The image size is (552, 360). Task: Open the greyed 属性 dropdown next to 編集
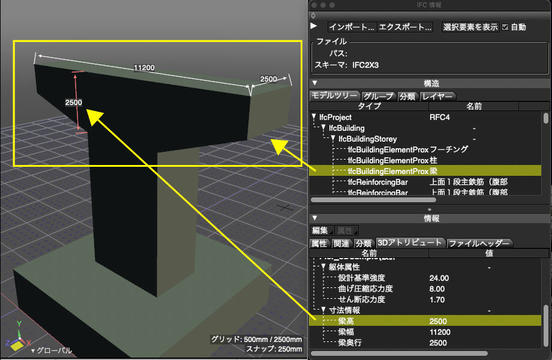[x=346, y=230]
